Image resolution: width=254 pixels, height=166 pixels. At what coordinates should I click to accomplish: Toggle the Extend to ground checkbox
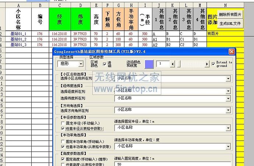tap(214, 64)
